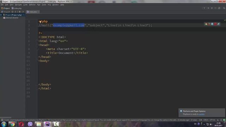Image resolution: width=226 pixels, height=127 pixels.
Task: Open the Tools menu
Action: (44, 5)
